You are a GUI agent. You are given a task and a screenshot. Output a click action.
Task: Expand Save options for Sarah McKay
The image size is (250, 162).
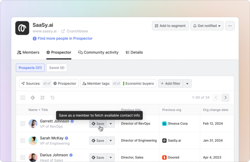coord(110,141)
